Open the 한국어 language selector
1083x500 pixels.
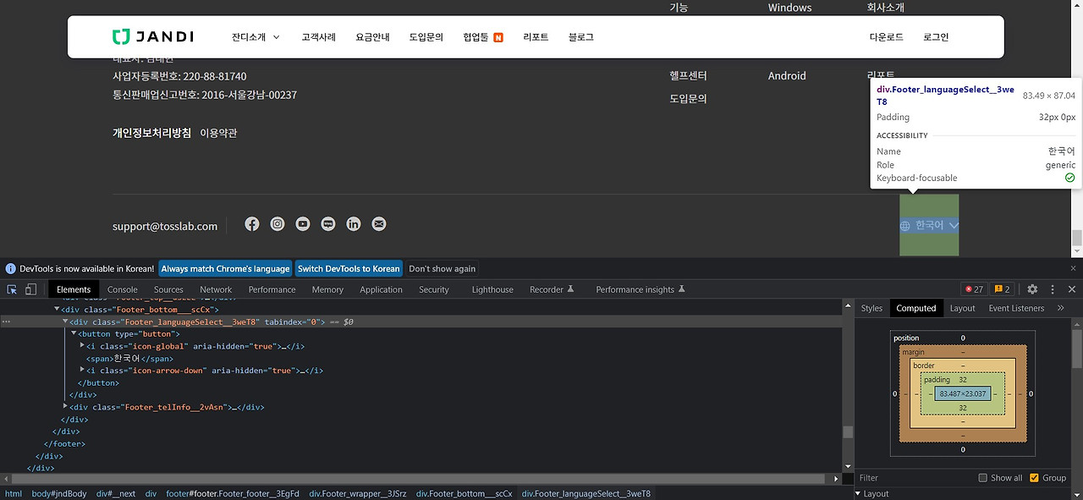pyautogui.click(x=929, y=225)
